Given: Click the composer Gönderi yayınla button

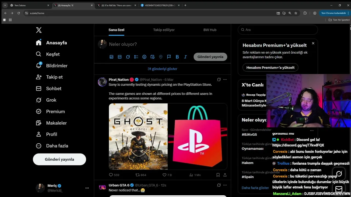Looking at the screenshot, I should coord(210,57).
